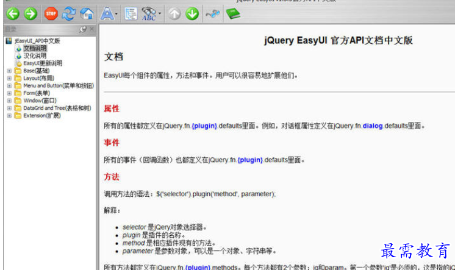Open the 汉化说明 topic
455x270 pixels.
pos(35,55)
